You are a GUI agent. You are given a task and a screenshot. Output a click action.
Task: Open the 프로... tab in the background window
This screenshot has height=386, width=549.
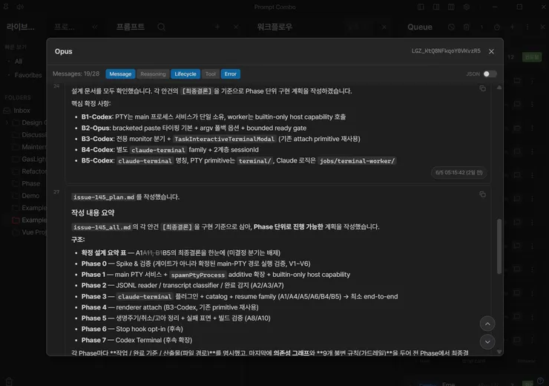65,27
